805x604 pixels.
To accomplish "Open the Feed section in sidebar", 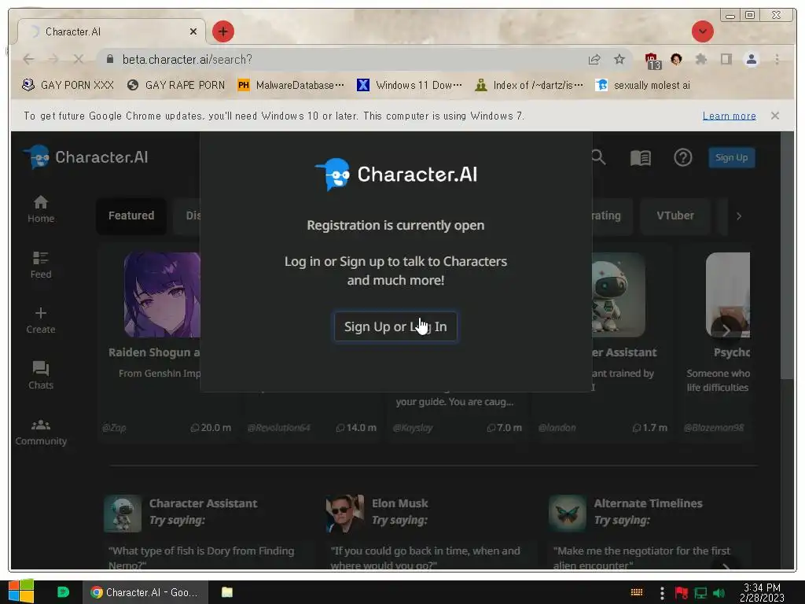I will (41, 265).
